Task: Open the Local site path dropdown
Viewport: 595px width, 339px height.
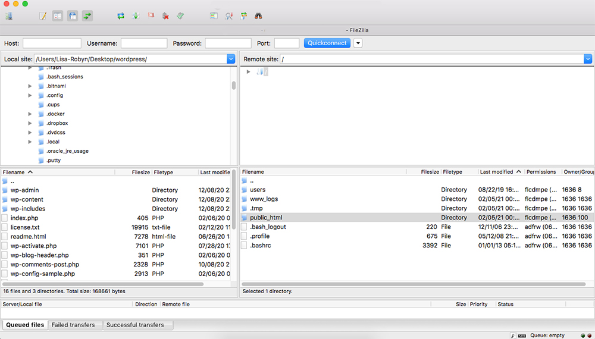Action: click(231, 59)
